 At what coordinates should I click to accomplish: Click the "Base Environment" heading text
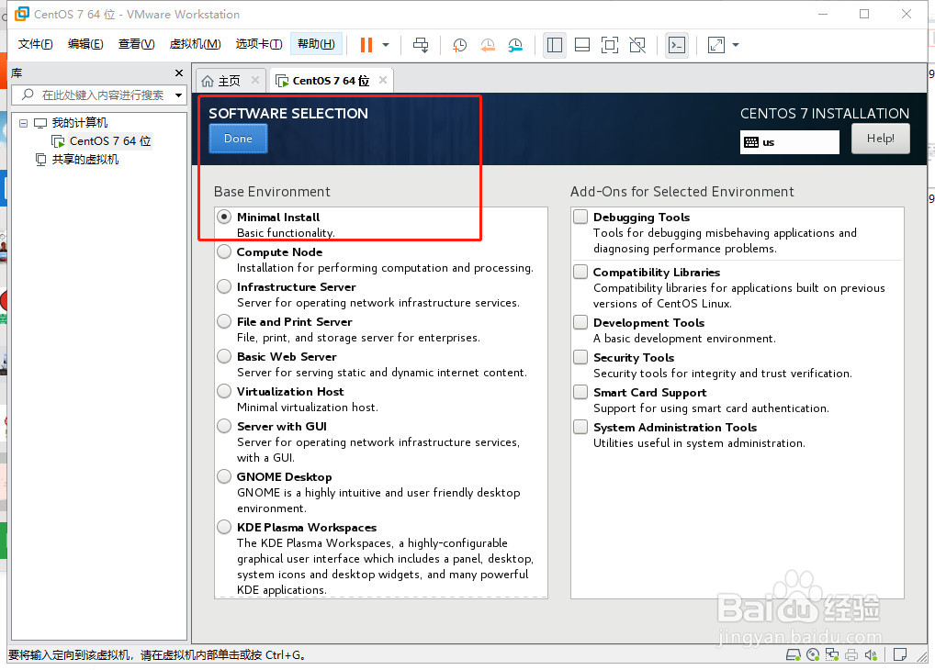click(x=272, y=192)
